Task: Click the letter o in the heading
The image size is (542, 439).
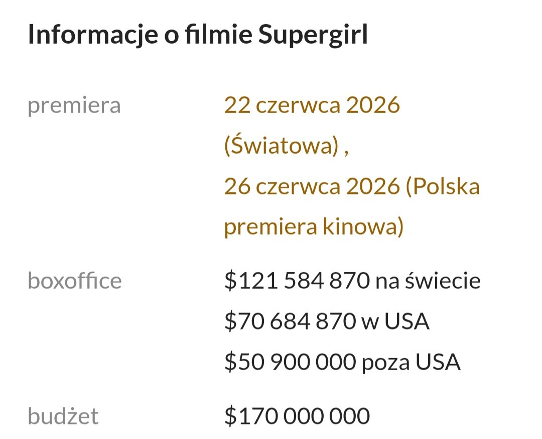Action: click(x=172, y=36)
